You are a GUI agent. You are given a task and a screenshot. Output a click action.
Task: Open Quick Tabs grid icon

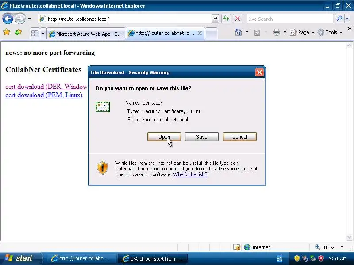(x=35, y=34)
